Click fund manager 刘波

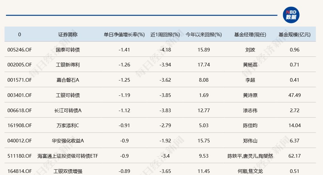250,50
